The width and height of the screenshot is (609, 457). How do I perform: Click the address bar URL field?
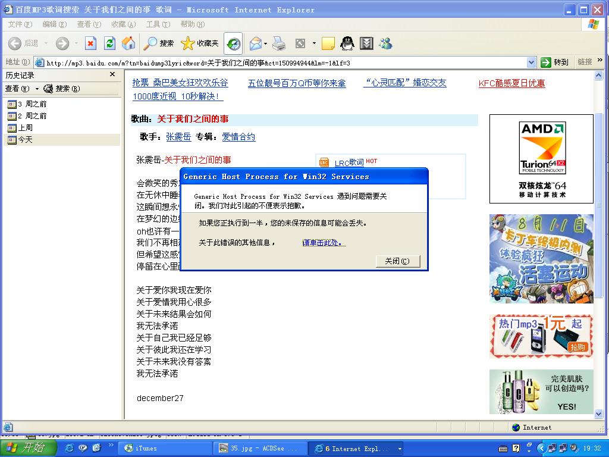click(285, 62)
